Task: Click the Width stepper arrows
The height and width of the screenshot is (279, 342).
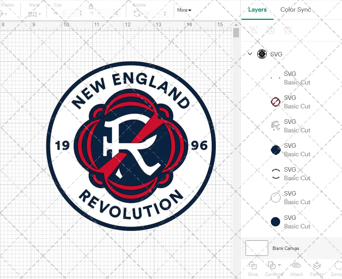Action: tap(81, 13)
